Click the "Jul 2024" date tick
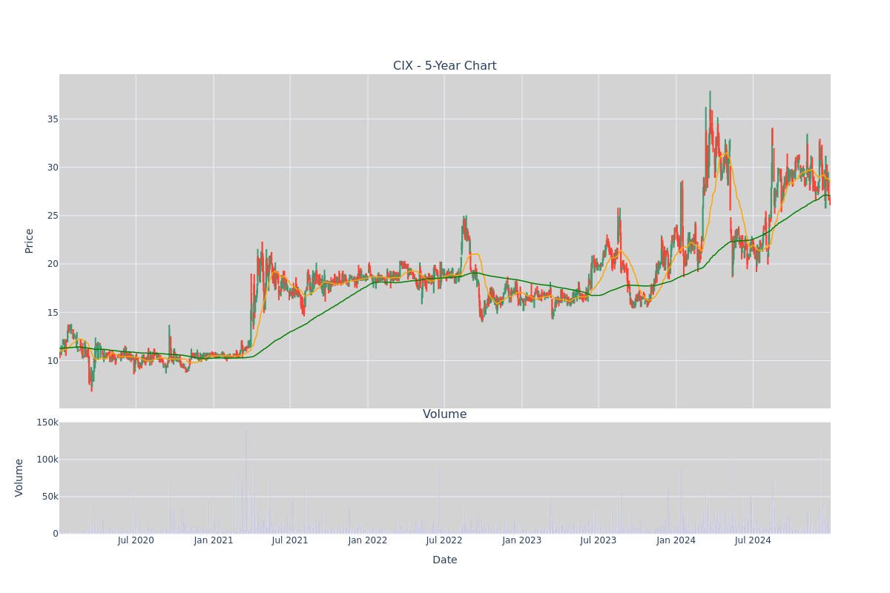The height and width of the screenshot is (593, 890). point(753,540)
